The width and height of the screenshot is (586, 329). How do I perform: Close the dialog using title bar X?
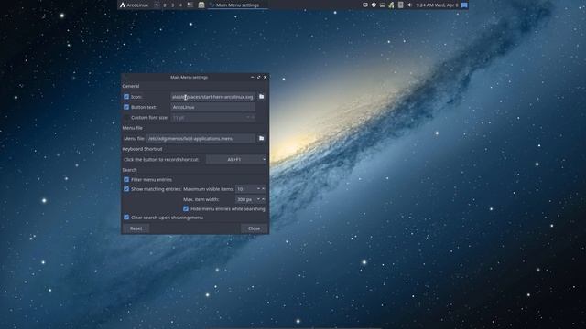point(266,77)
